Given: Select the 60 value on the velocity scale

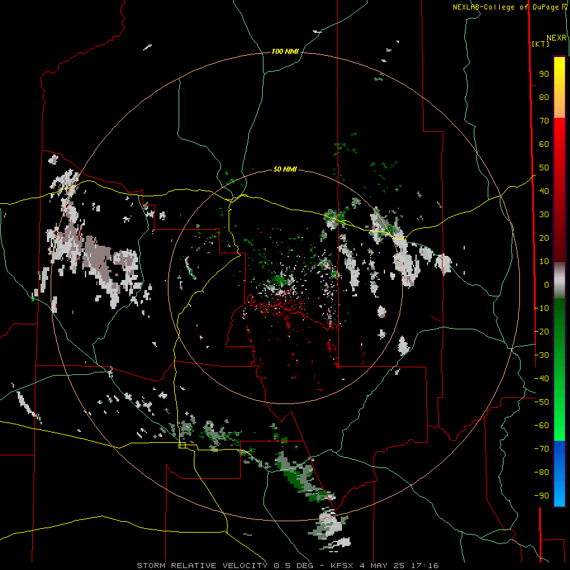Looking at the screenshot, I should point(544,144).
